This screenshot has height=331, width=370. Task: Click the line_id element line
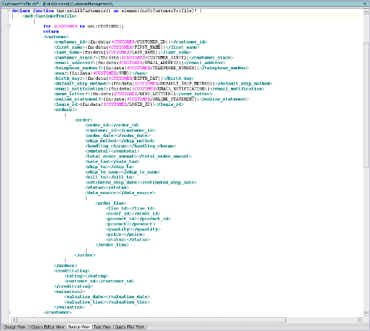pyautogui.click(x=131, y=208)
